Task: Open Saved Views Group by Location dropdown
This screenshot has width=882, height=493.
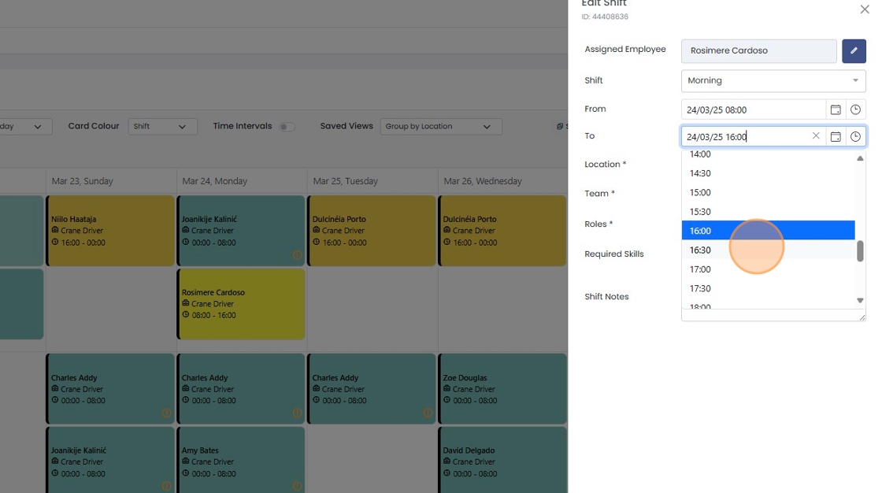Action: click(440, 127)
